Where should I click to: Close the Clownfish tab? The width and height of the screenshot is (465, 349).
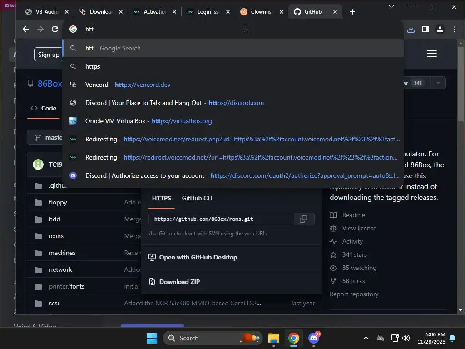tap(282, 12)
